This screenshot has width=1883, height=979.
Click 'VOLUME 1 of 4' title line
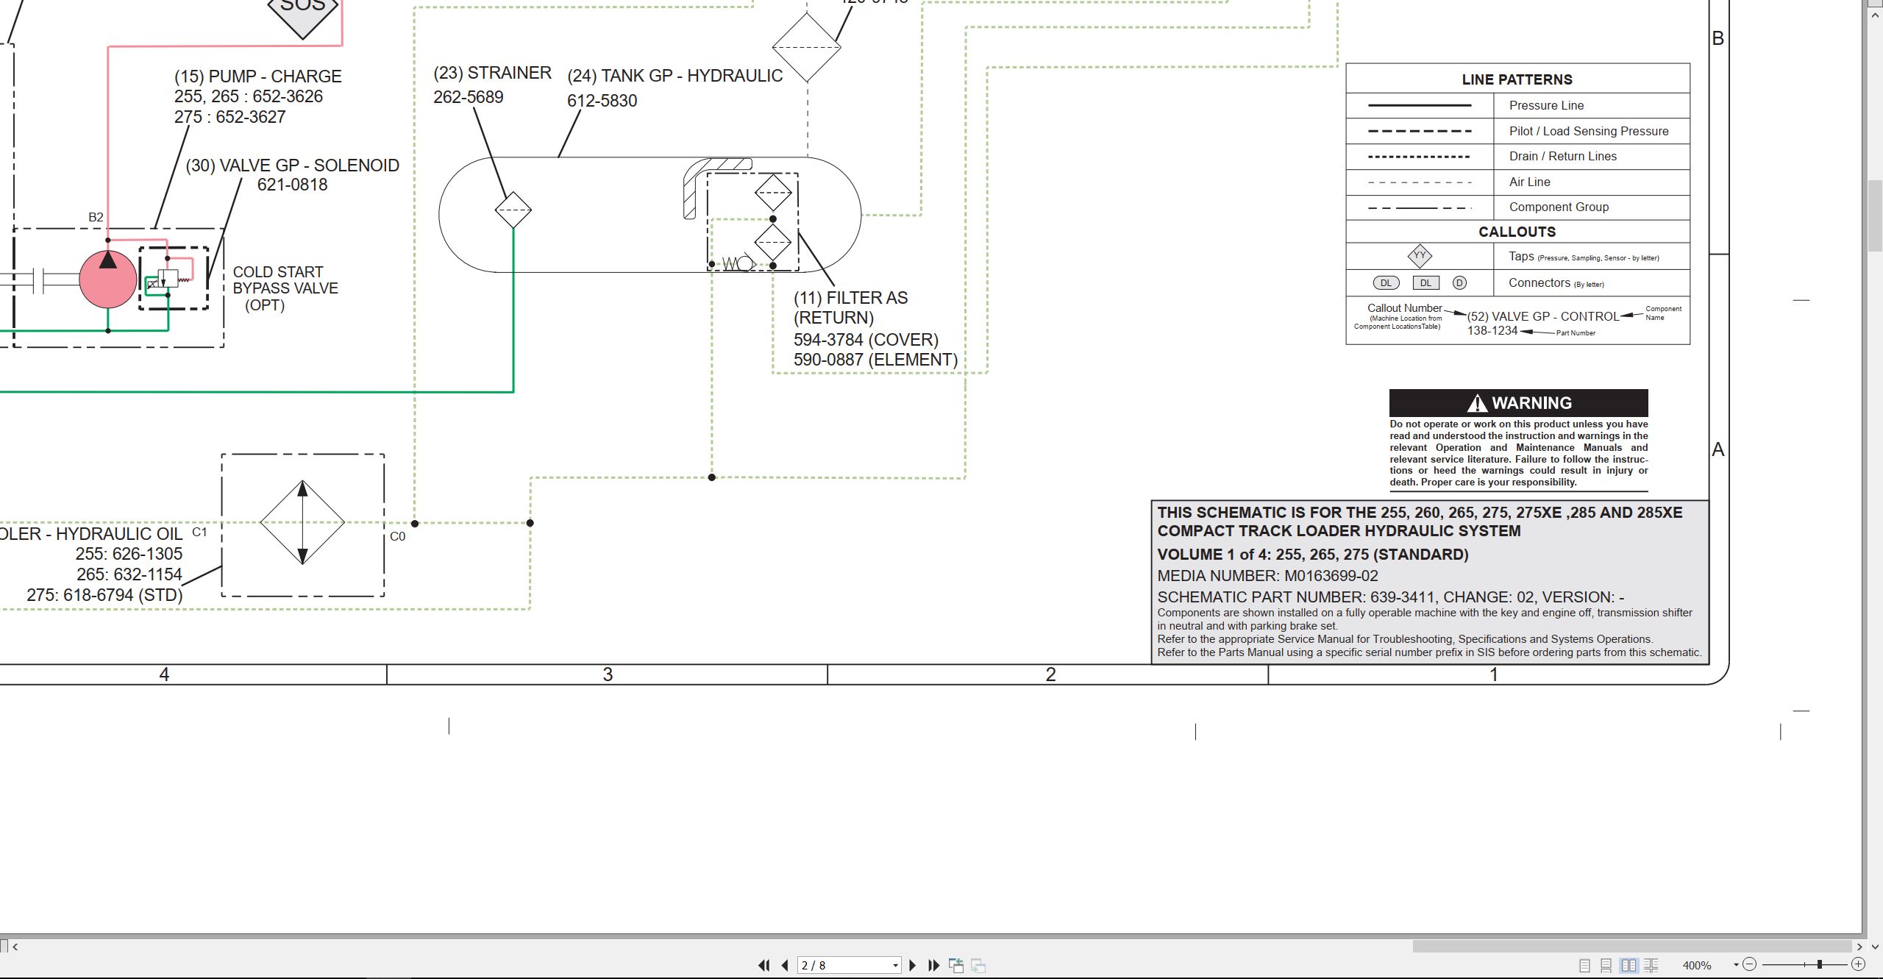[x=1312, y=555]
